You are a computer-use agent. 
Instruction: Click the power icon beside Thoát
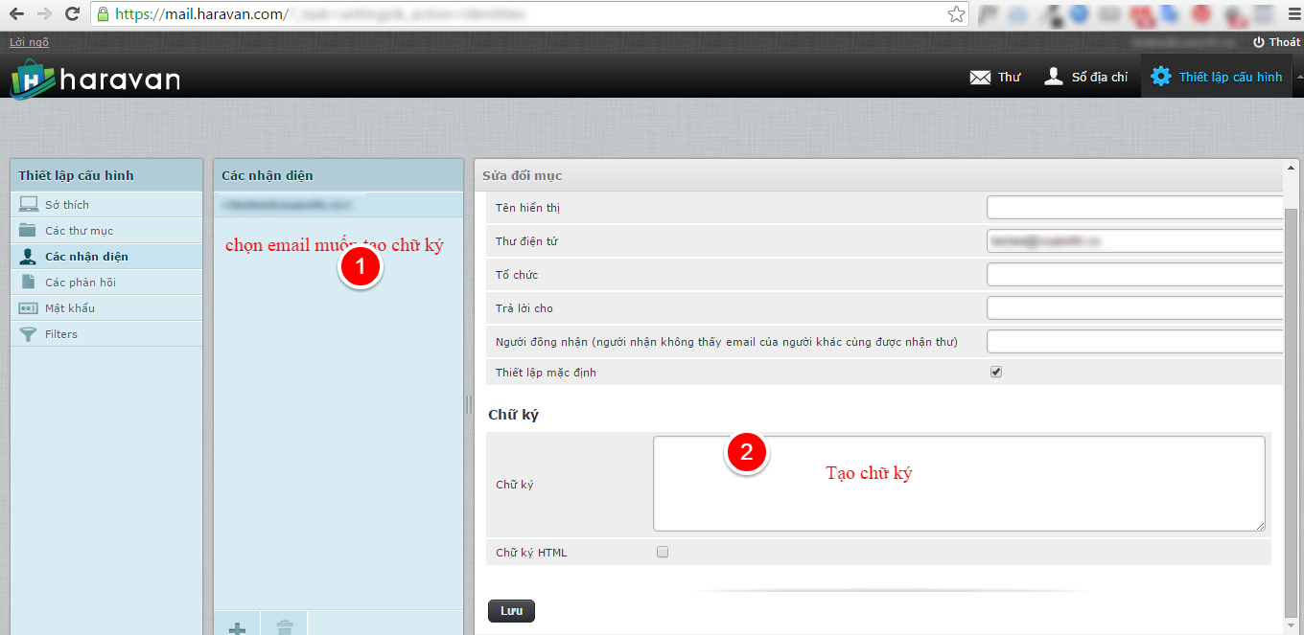click(1259, 42)
